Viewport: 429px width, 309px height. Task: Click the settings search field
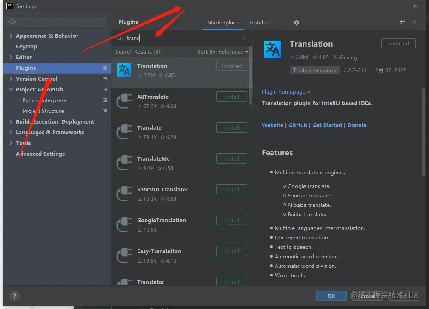pos(57,22)
